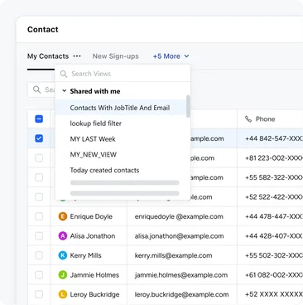Select the Leroy Buckridge row checkbox
The image size is (303, 305).
[39, 294]
